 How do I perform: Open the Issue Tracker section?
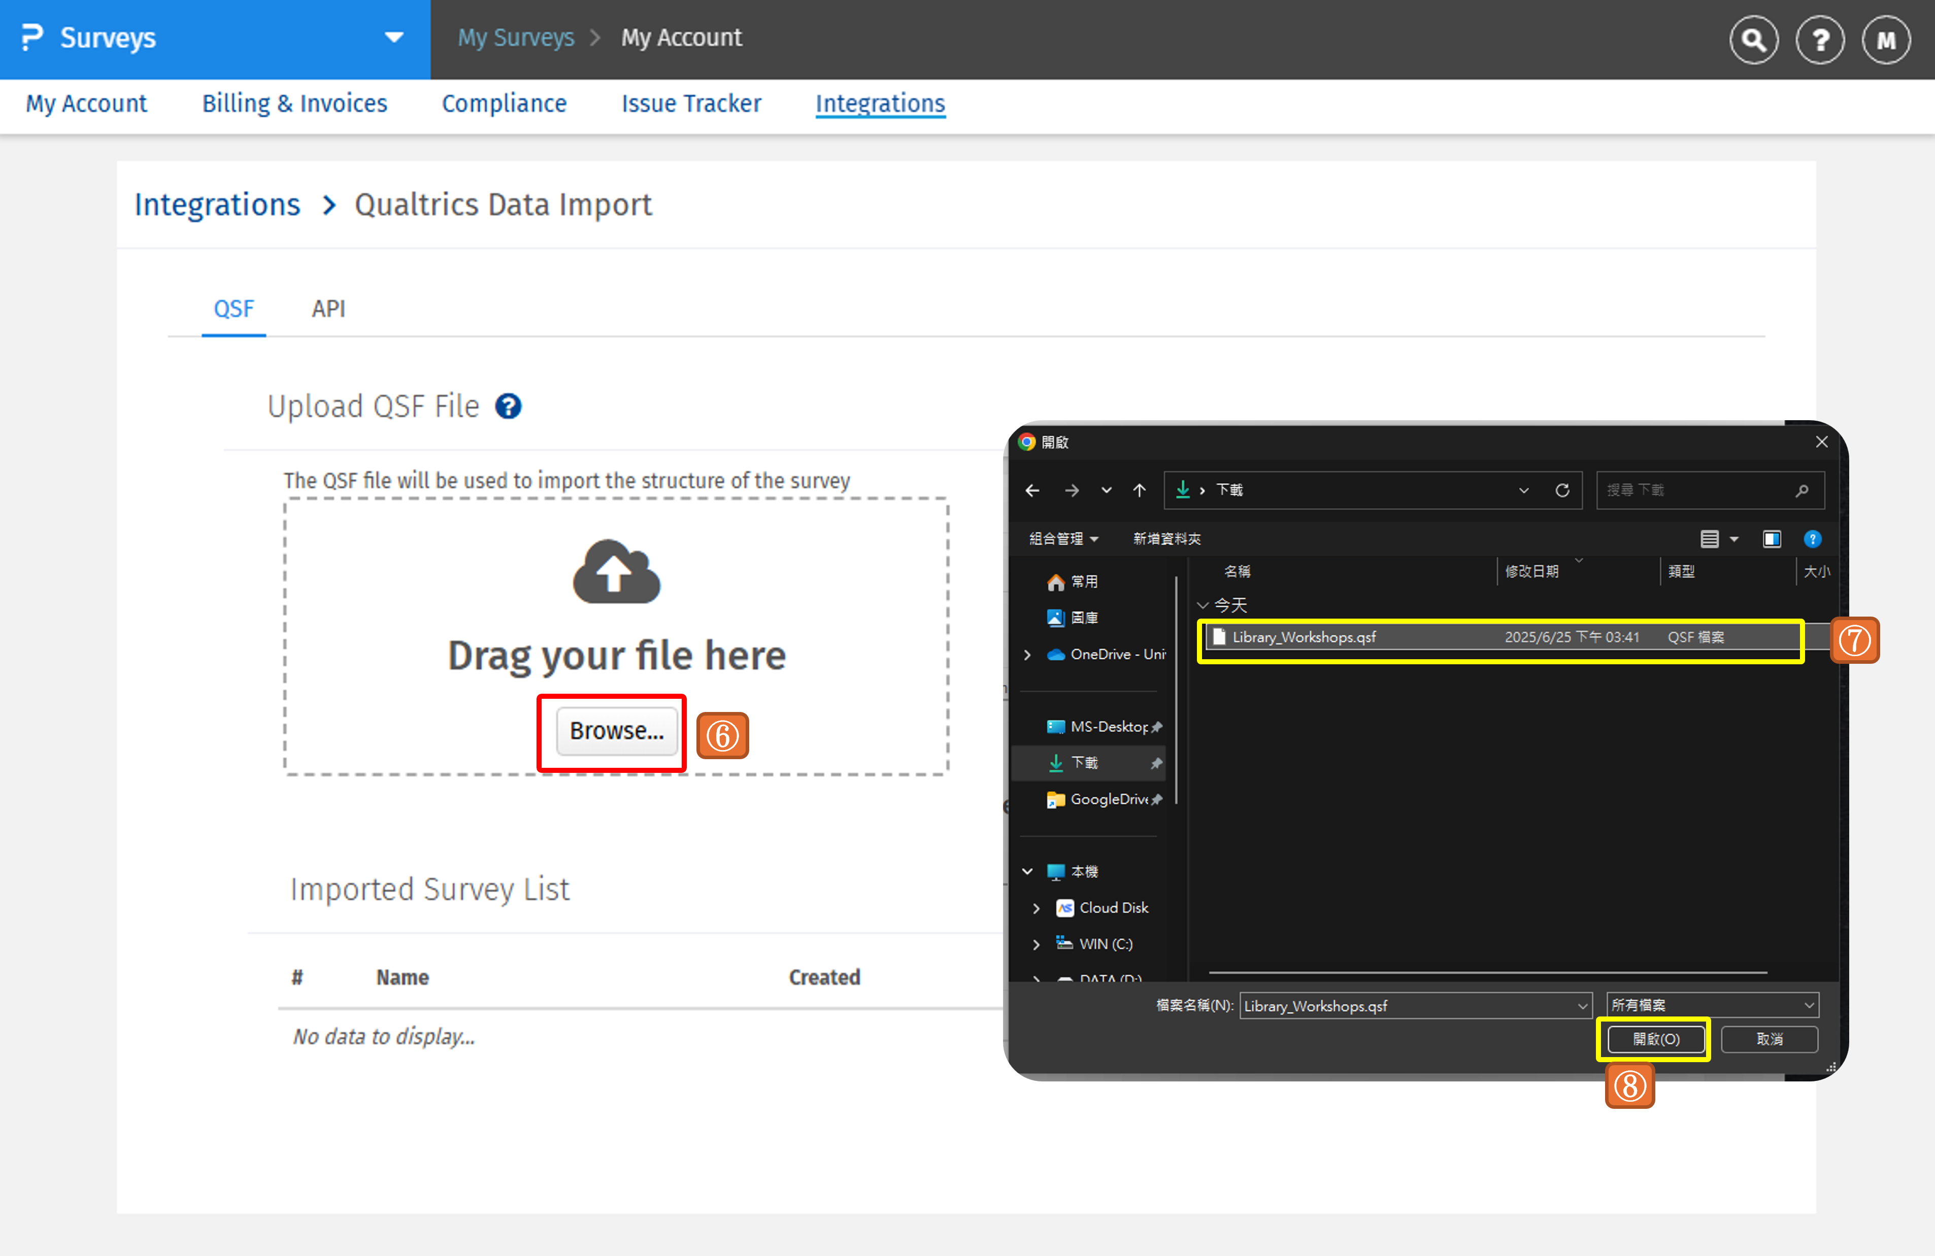690,103
